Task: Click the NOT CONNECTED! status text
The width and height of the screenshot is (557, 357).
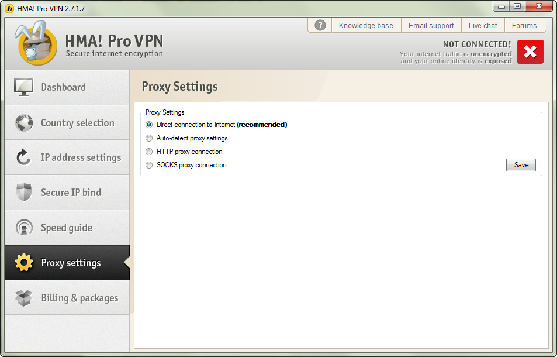Action: [477, 44]
